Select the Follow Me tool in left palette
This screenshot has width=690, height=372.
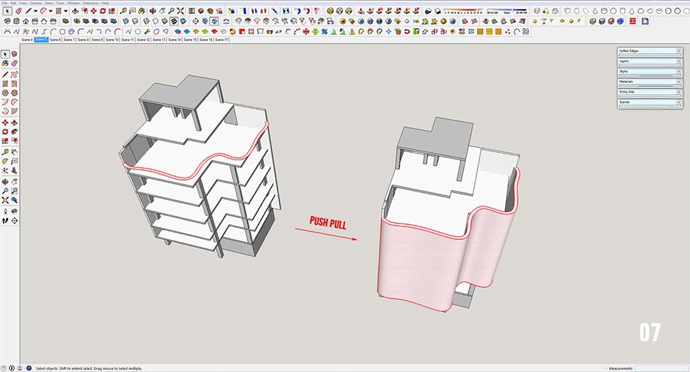coord(14,132)
